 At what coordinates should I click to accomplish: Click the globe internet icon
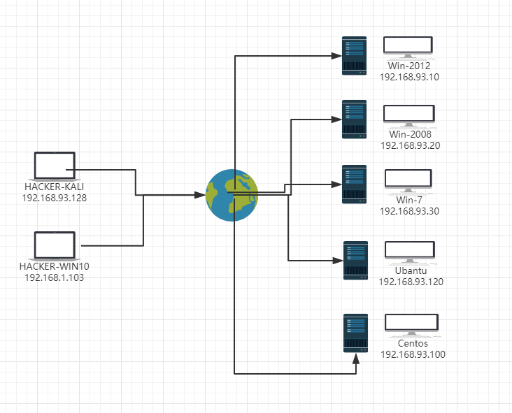click(232, 195)
